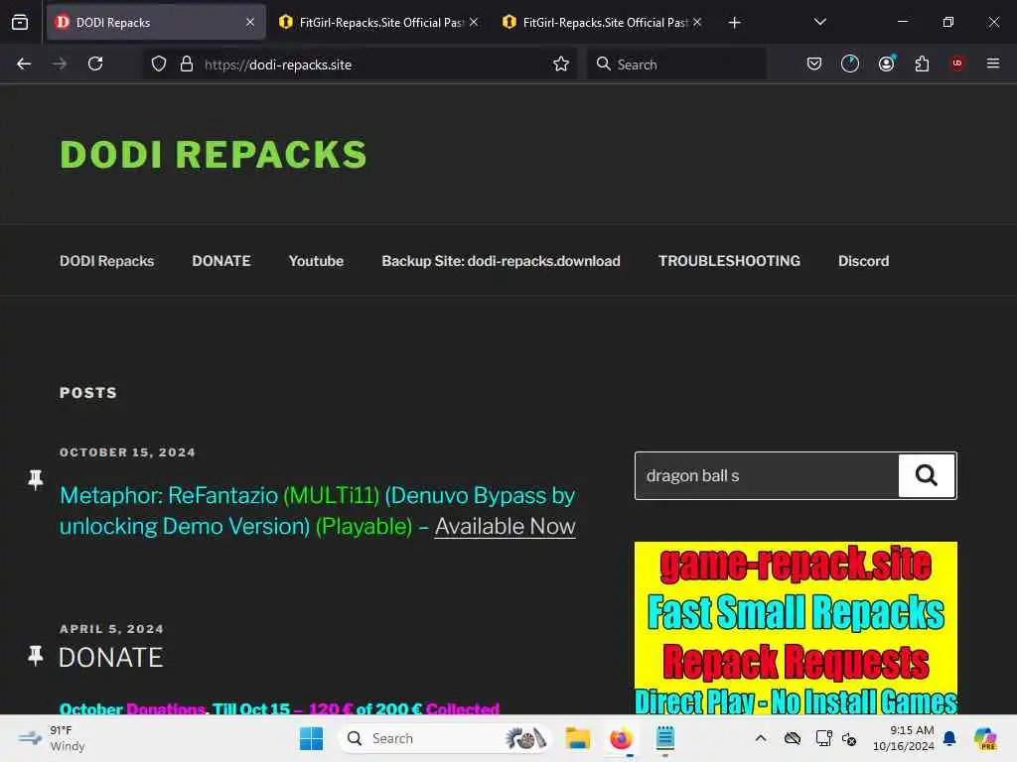Open Backup Site dodi-repacks.download menu link

point(501,261)
